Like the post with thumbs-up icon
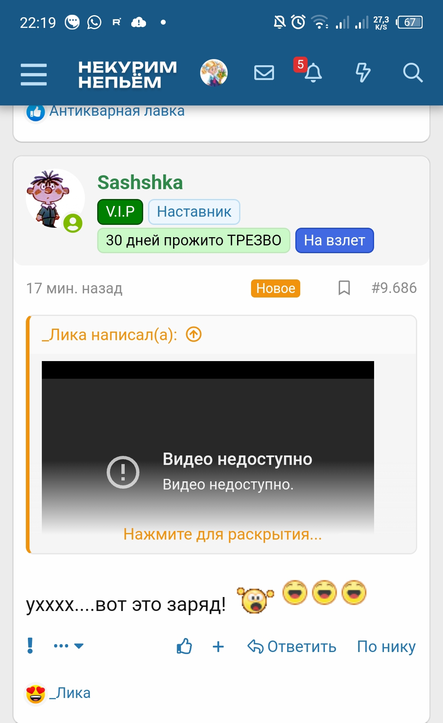The height and width of the screenshot is (723, 443). (184, 646)
